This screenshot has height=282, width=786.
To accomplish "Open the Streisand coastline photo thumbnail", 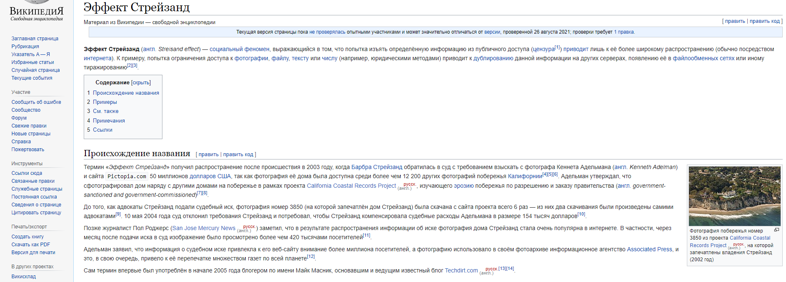I will pyautogui.click(x=735, y=196).
